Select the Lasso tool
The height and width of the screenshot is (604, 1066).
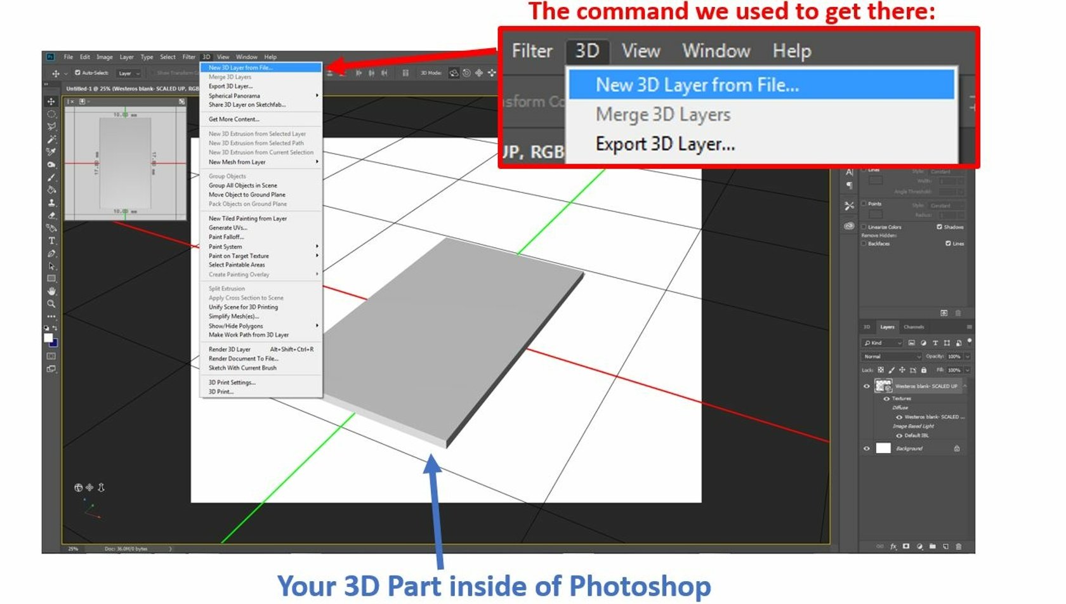(50, 126)
